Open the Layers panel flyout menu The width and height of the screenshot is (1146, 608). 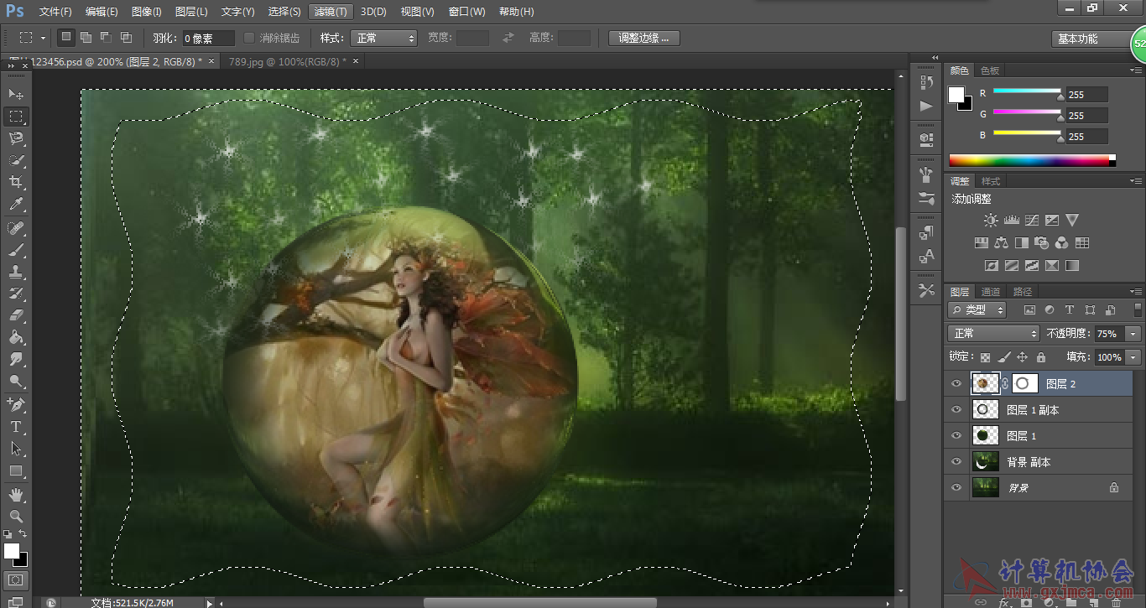(1136, 292)
